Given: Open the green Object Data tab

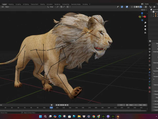Looking at the screenshot, I should pos(150,85).
